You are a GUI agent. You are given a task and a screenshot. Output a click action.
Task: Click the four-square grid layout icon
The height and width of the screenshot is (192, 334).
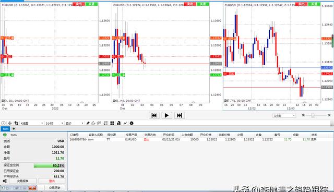112,123
